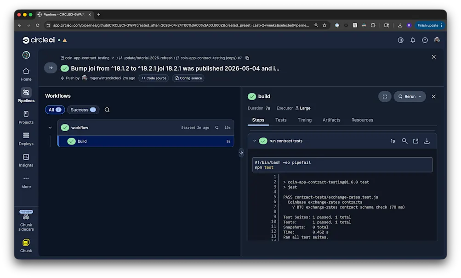Screen dimensions: 461x278
Task: Click the rogerwintercircleci author name
Action: tap(105, 78)
